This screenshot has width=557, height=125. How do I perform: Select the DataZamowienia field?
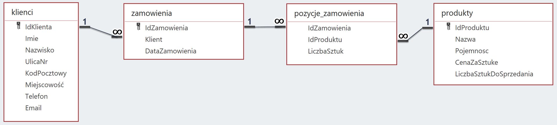coord(171,51)
